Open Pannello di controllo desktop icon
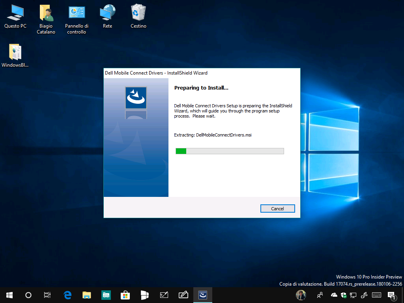 pyautogui.click(x=77, y=19)
